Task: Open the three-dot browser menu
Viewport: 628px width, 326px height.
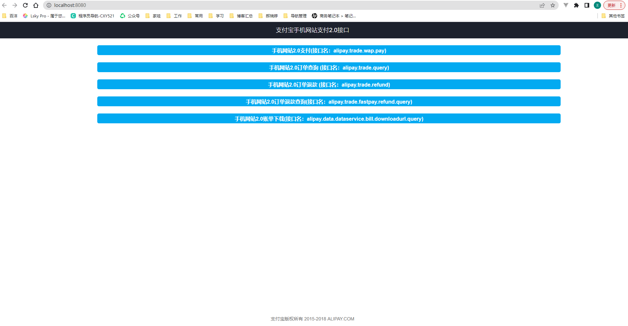Action: (x=621, y=5)
